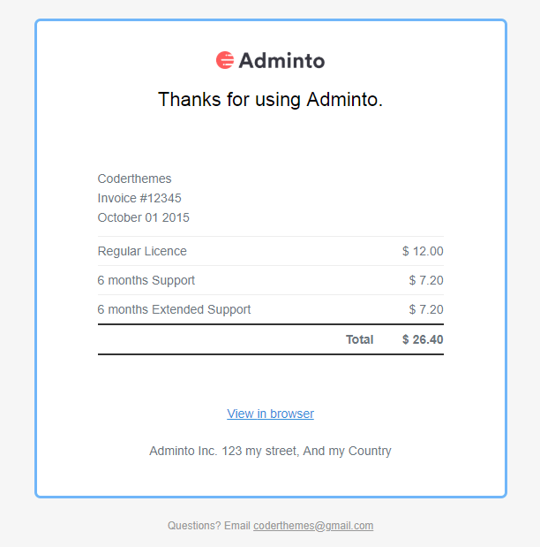Open the View in browser link
The width and height of the screenshot is (540, 547).
270,414
